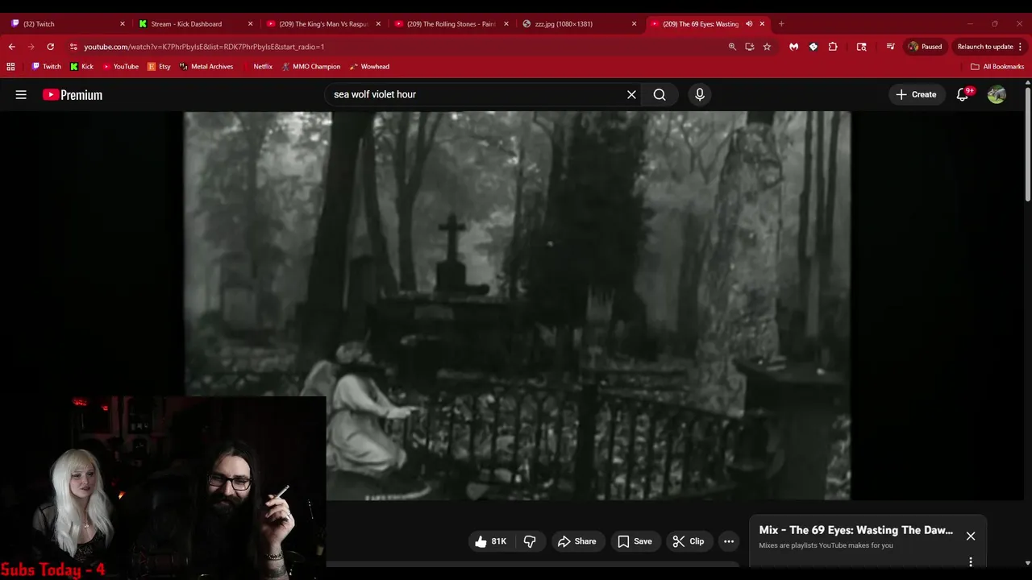The image size is (1032, 580).
Task: Share the video
Action: [x=576, y=541]
